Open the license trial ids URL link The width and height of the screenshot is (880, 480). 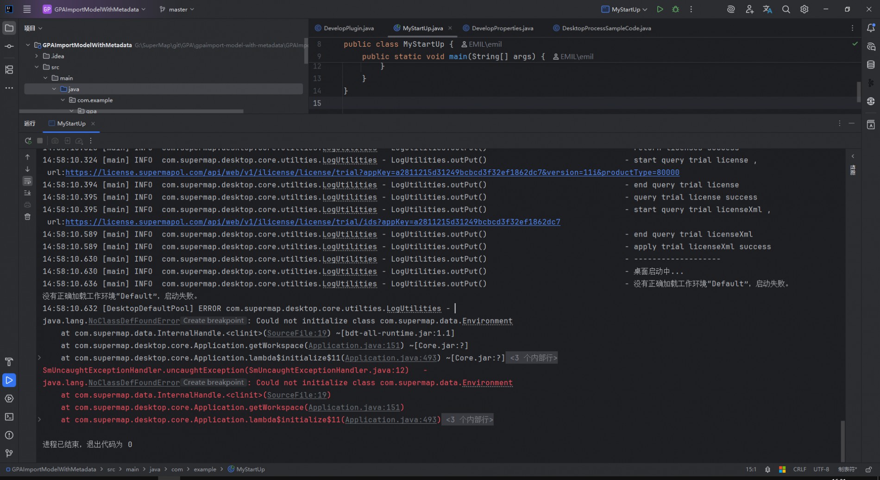(313, 222)
